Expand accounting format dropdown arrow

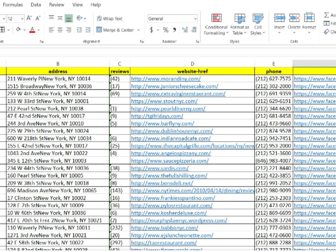(158, 30)
